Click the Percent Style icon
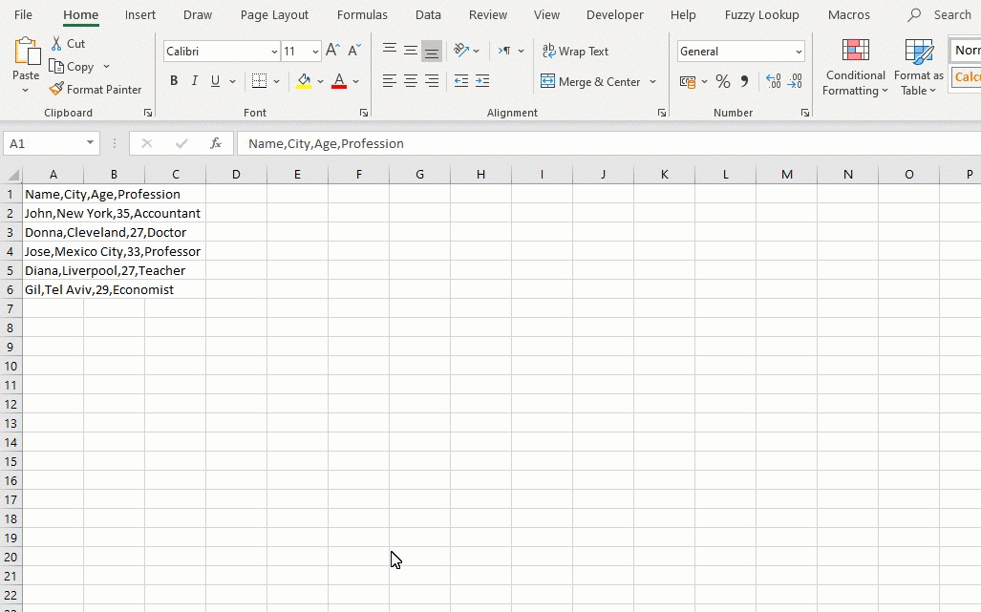This screenshot has height=612, width=981. tap(723, 81)
